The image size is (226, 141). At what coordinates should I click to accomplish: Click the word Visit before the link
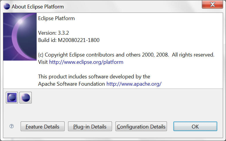point(43,62)
